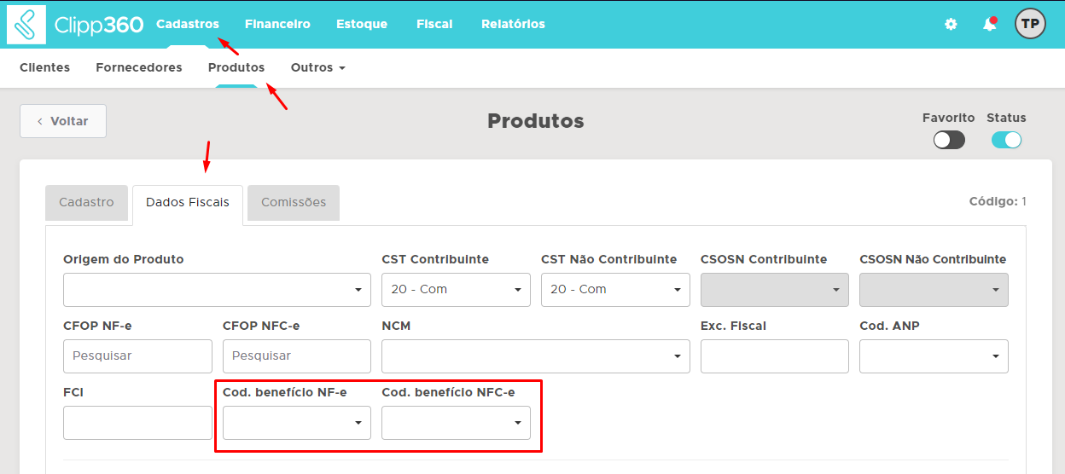Toggle the product Status switch

1006,141
